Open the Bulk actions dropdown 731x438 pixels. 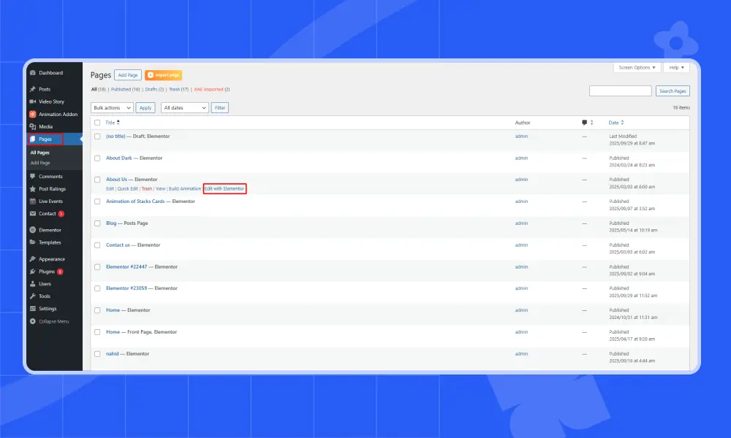pyautogui.click(x=112, y=107)
